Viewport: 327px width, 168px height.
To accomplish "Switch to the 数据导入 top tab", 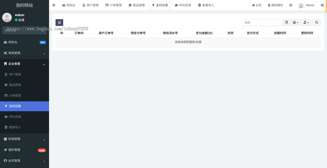I will tap(206, 5).
